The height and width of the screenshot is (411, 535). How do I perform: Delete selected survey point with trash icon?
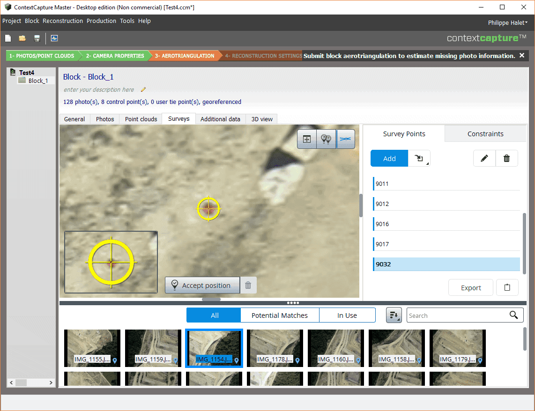(506, 159)
